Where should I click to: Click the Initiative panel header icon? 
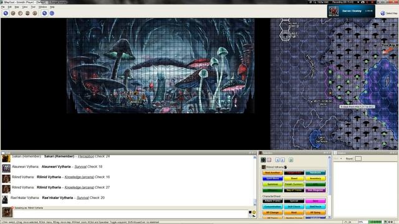click(x=335, y=153)
